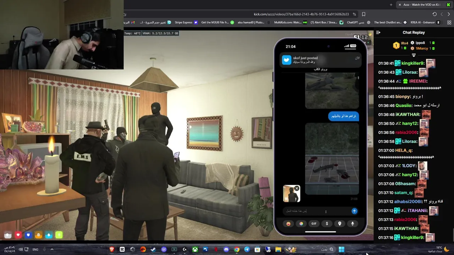Open CapCut from the taskbar
This screenshot has height=255, width=454.
(x=122, y=249)
